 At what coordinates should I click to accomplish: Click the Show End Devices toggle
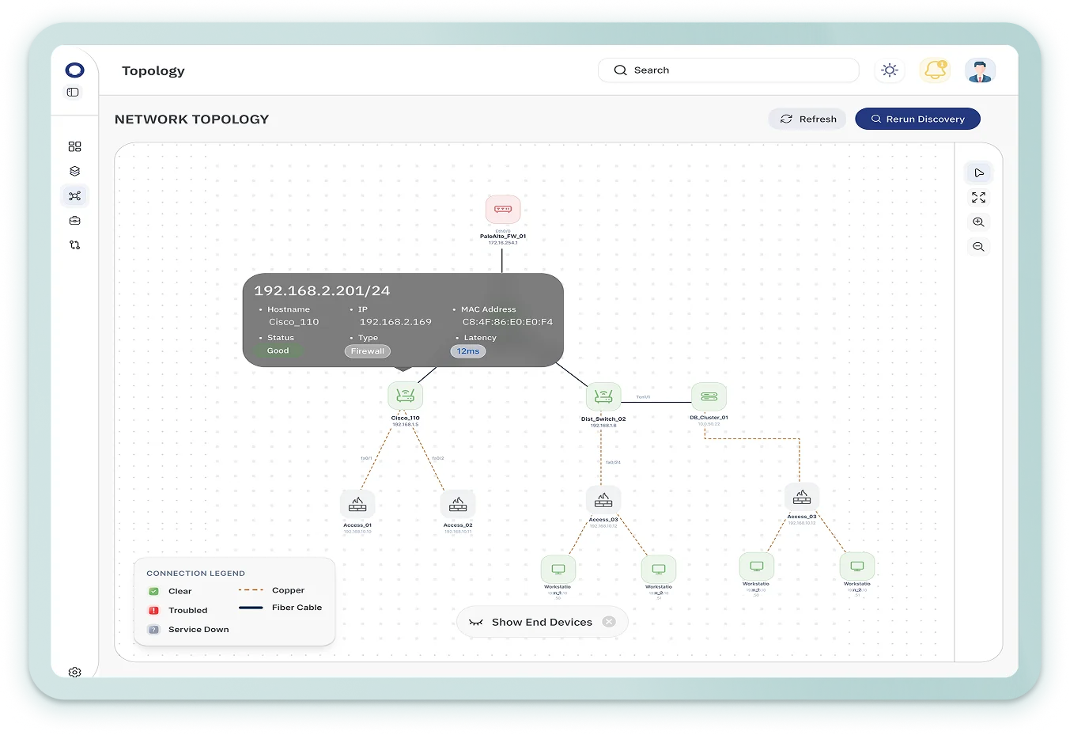click(542, 622)
